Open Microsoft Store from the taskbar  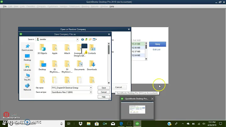97,124
